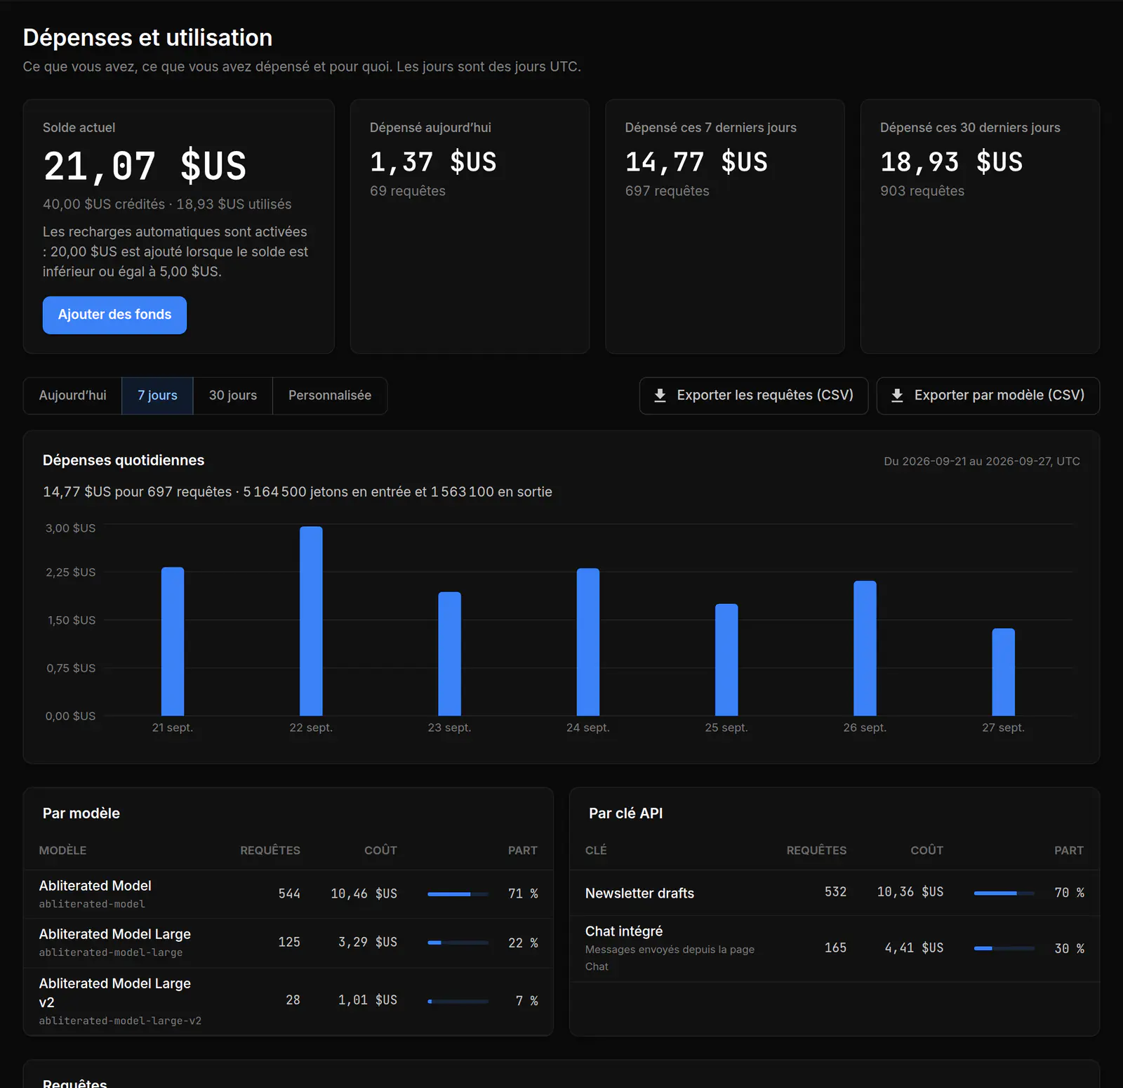This screenshot has height=1088, width=1123.
Task: Click the download icon in Exporter par modèle
Action: click(897, 395)
